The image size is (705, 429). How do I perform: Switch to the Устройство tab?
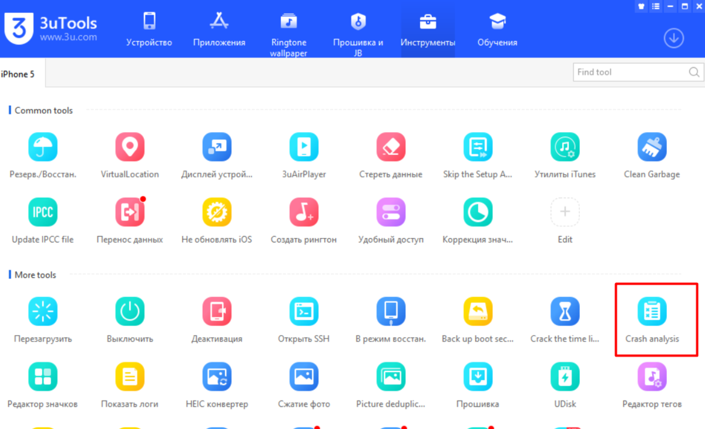click(x=149, y=29)
